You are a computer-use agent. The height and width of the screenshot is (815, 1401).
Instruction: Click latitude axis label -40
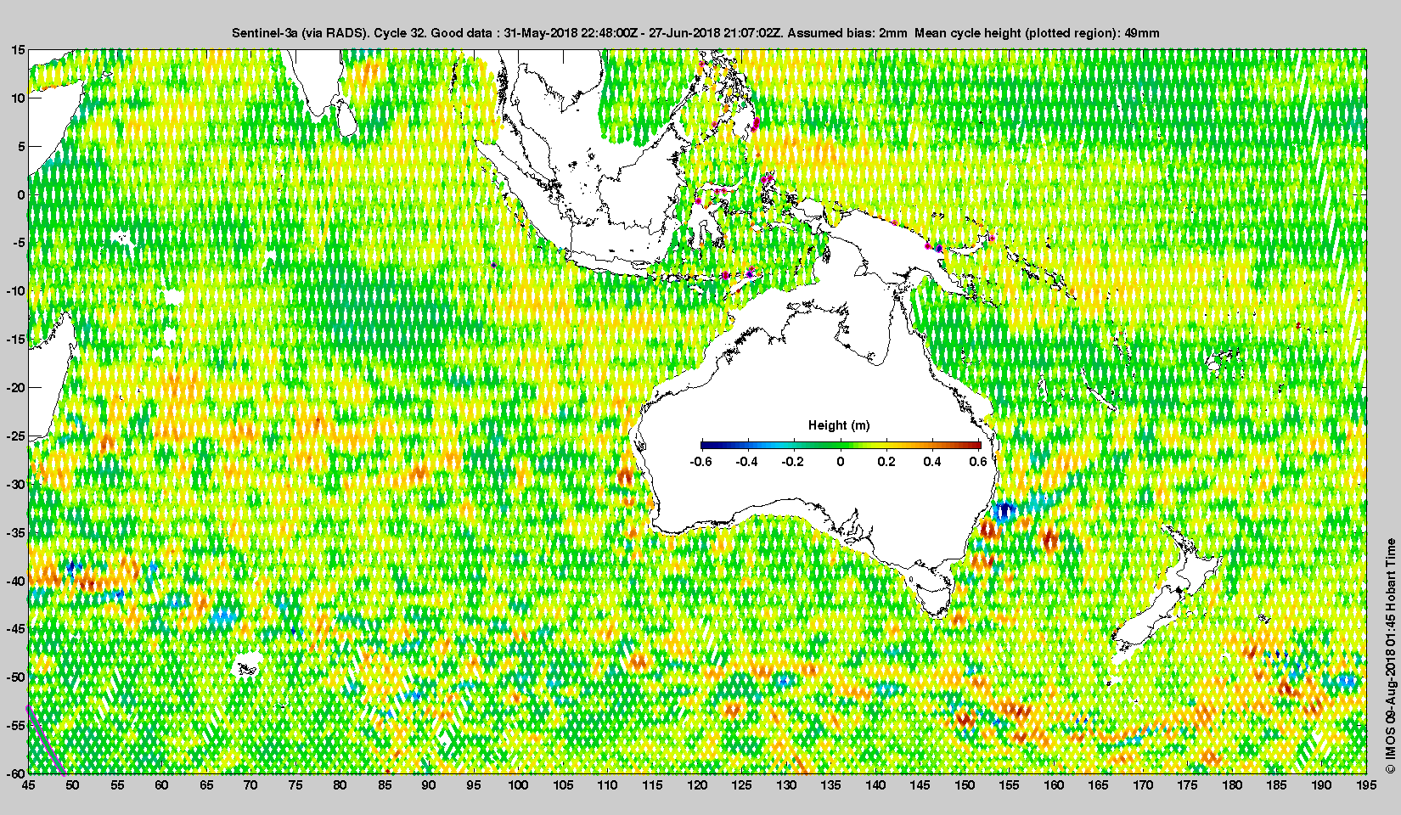tap(16, 582)
